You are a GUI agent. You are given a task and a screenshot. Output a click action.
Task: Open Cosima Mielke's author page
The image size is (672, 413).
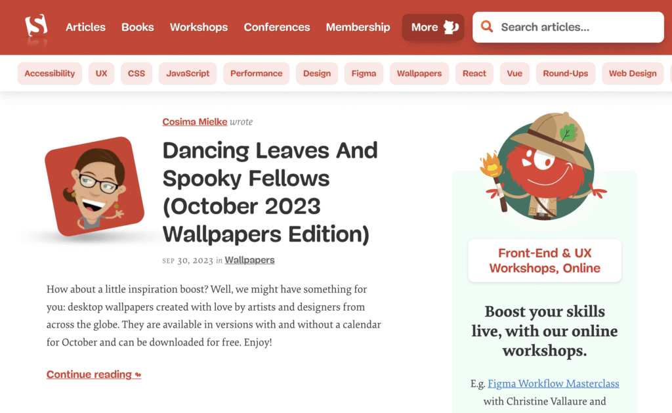pyautogui.click(x=194, y=121)
